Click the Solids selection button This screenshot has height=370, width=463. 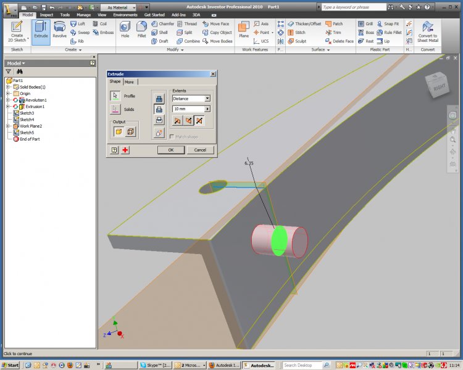point(115,109)
